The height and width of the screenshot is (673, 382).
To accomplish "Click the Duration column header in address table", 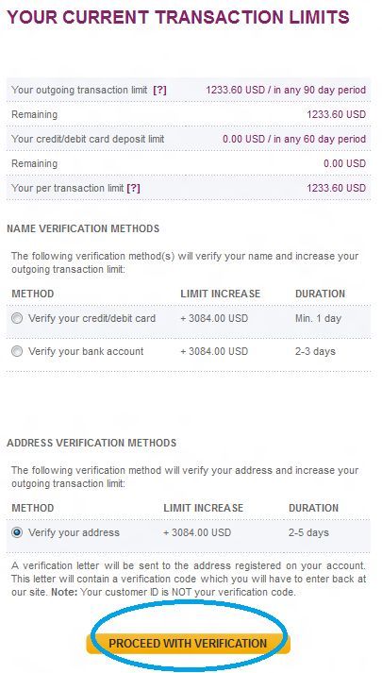I will (313, 508).
